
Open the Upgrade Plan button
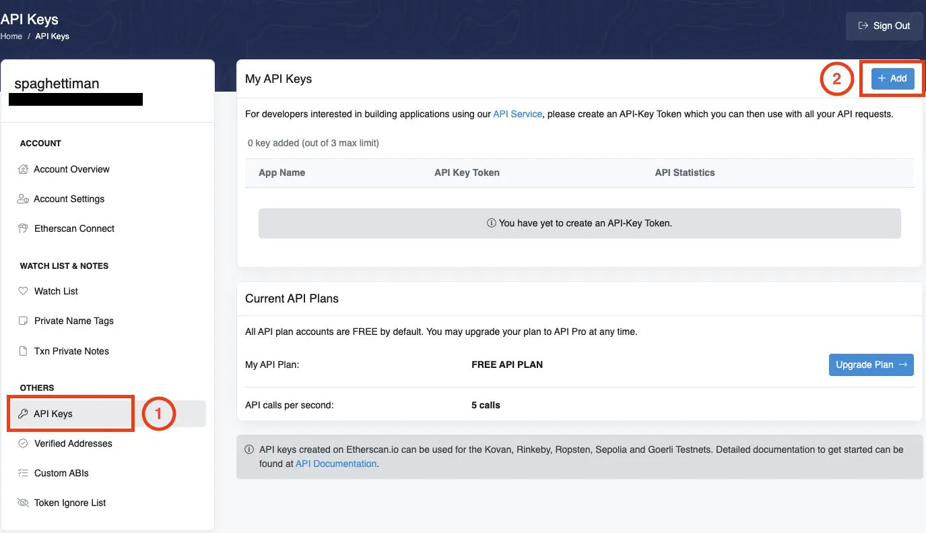tap(871, 365)
